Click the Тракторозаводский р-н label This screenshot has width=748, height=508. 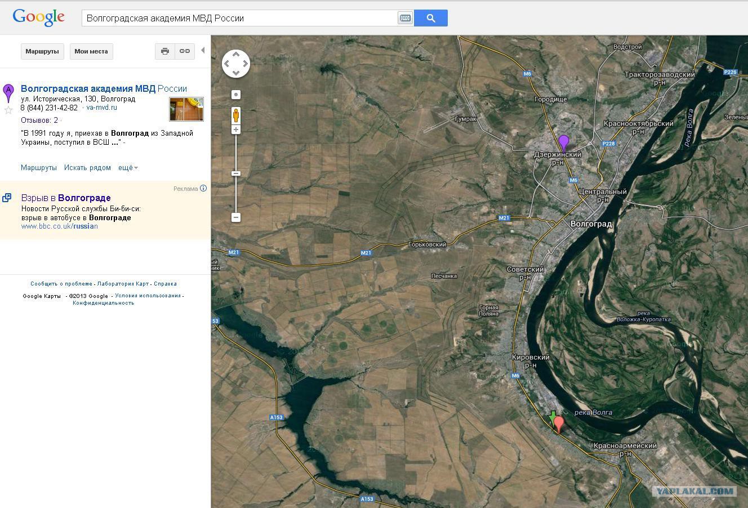click(660, 78)
